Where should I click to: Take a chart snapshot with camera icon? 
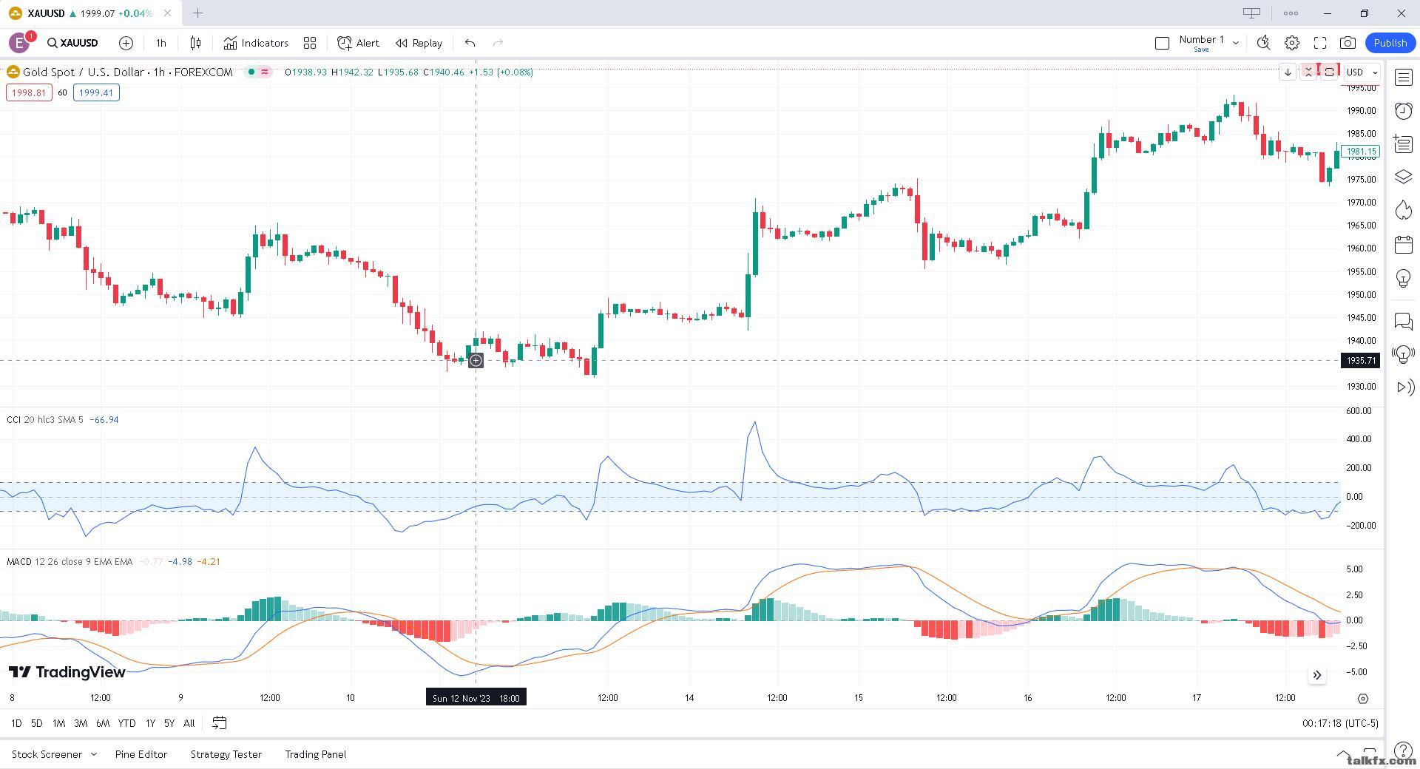1348,43
